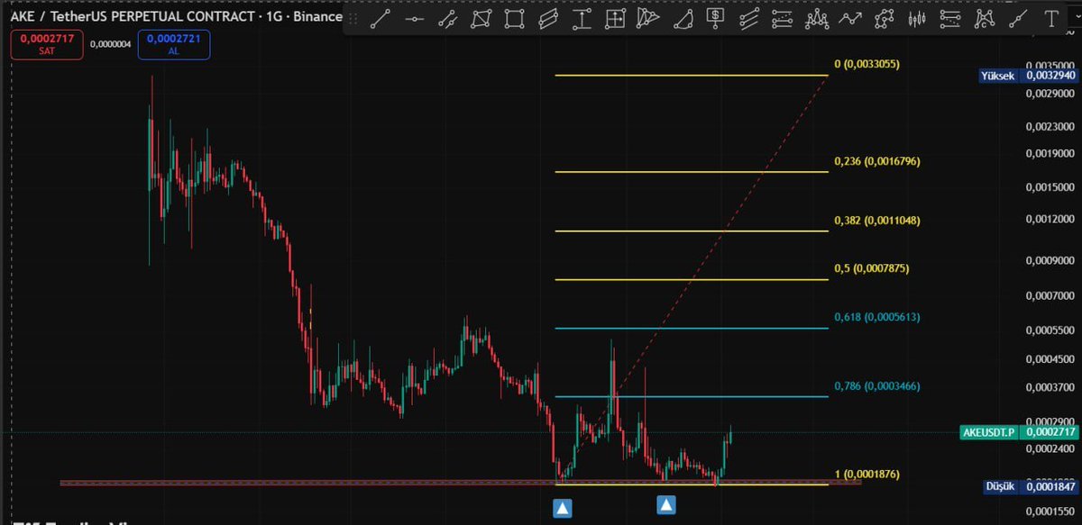Select the three parallel lines tool
The height and width of the screenshot is (525, 1082).
pos(749,19)
